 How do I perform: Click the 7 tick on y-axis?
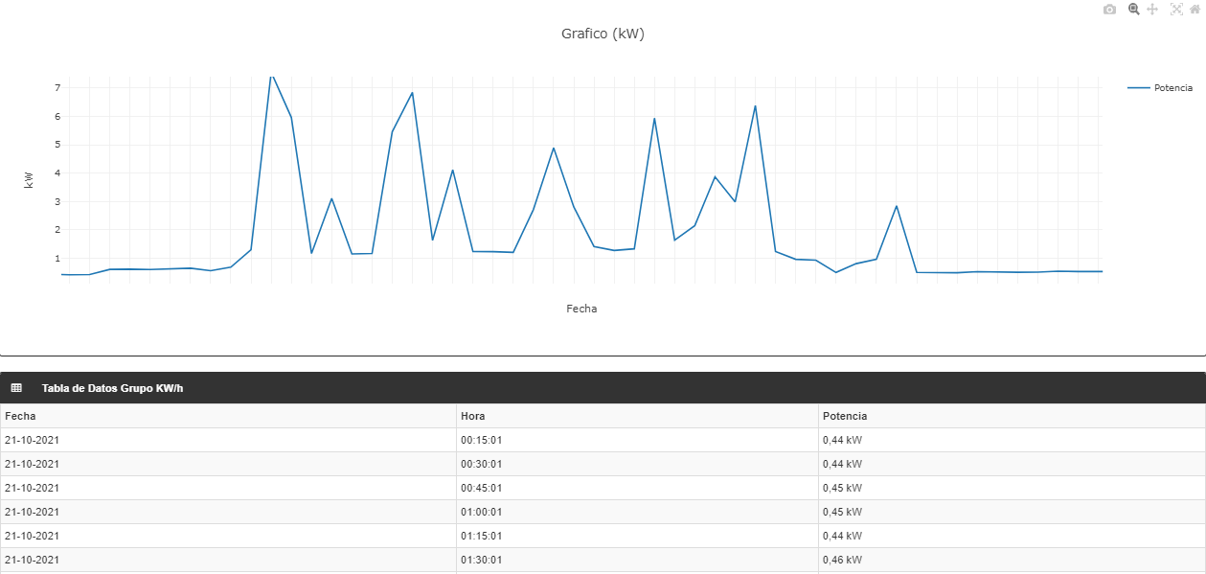(x=57, y=88)
